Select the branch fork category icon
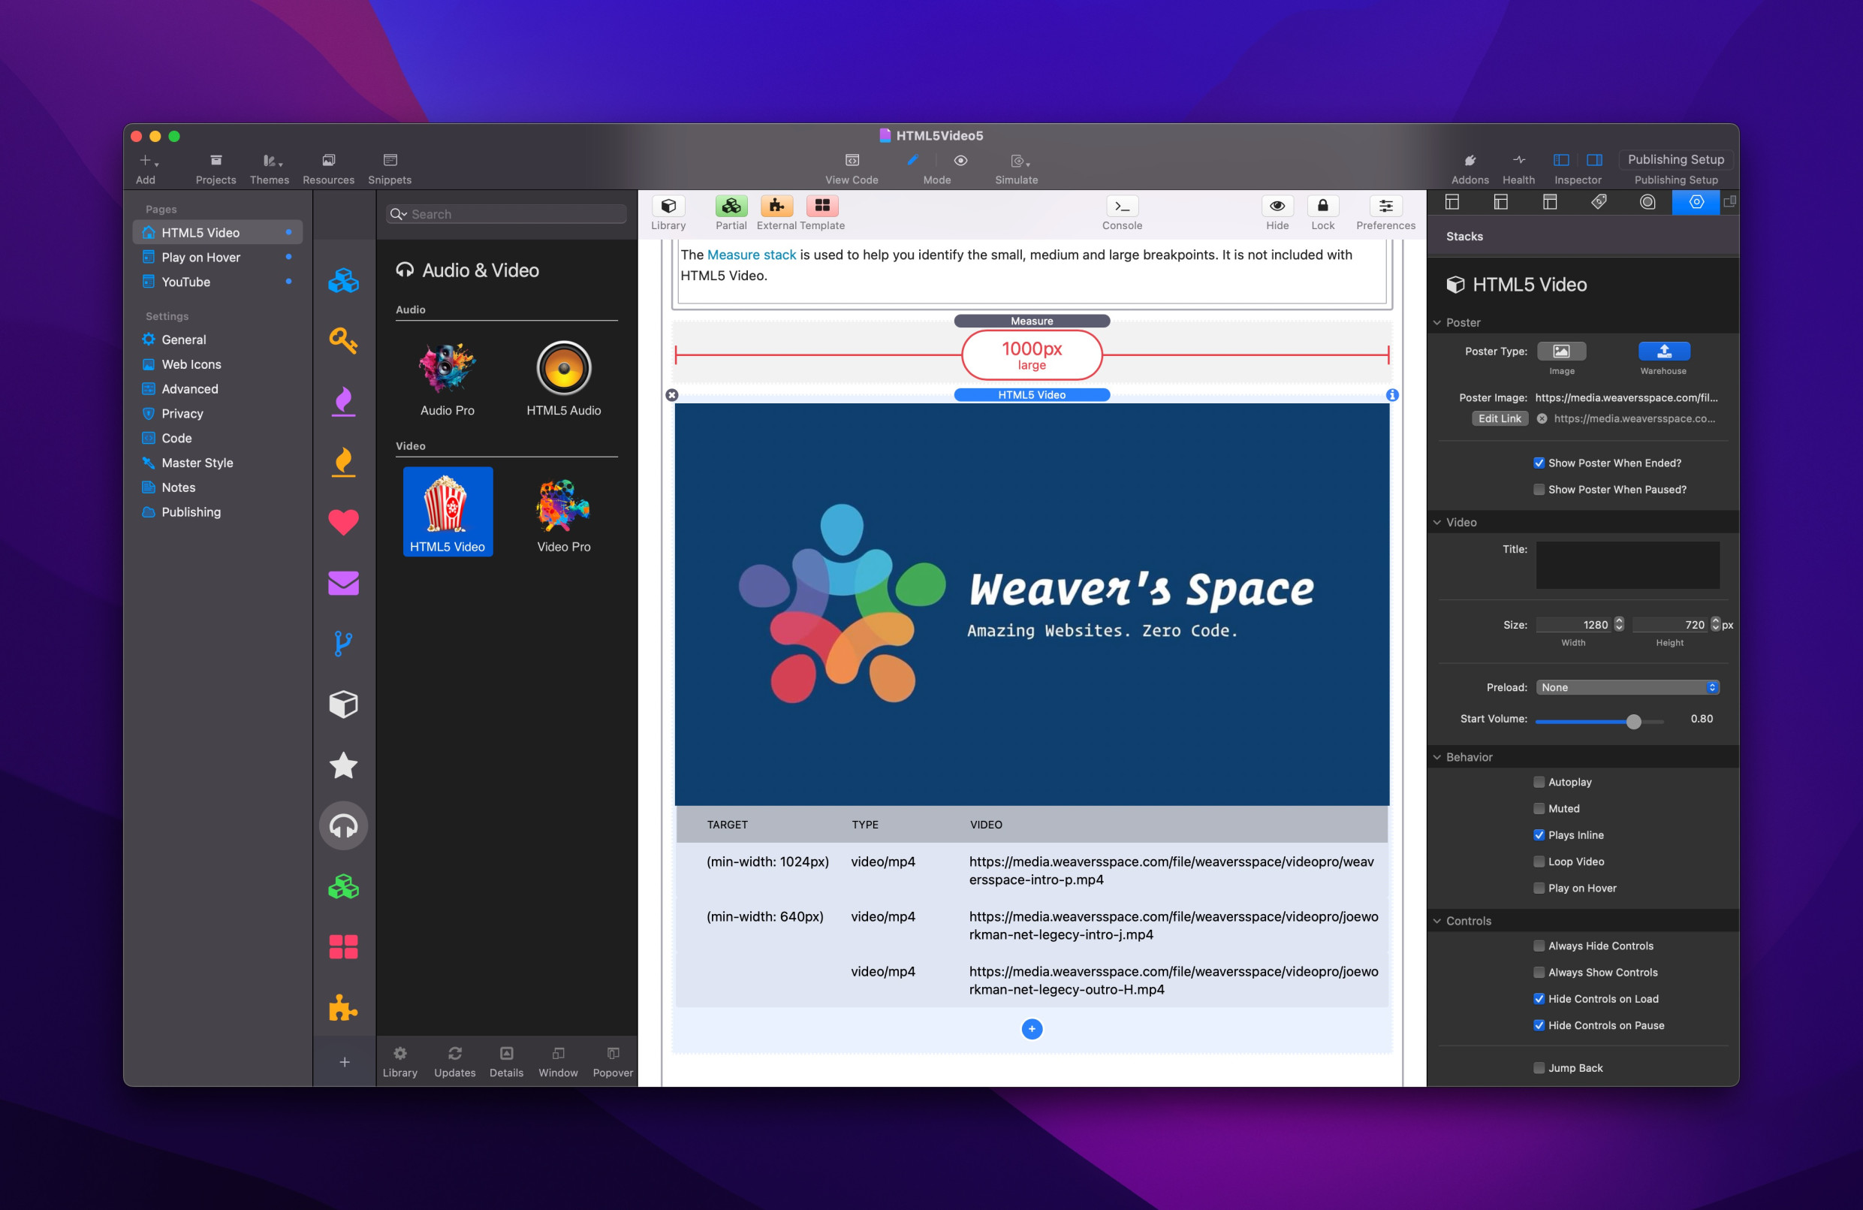Screen dimensions: 1863x1210 click(343, 644)
